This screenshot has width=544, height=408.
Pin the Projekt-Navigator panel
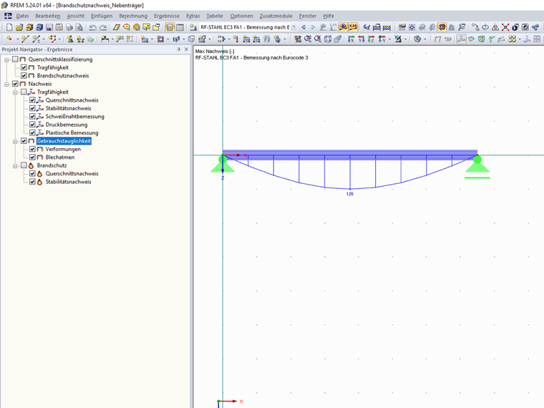pos(179,49)
